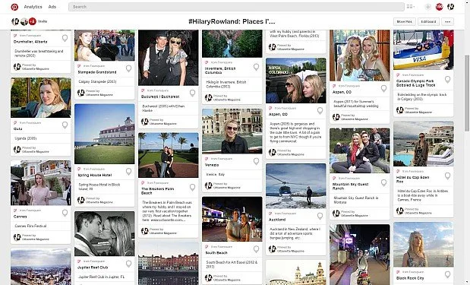Screen dimensions: 470x285
Task: Like the Spring House Hotel pin
Action: point(128,171)
